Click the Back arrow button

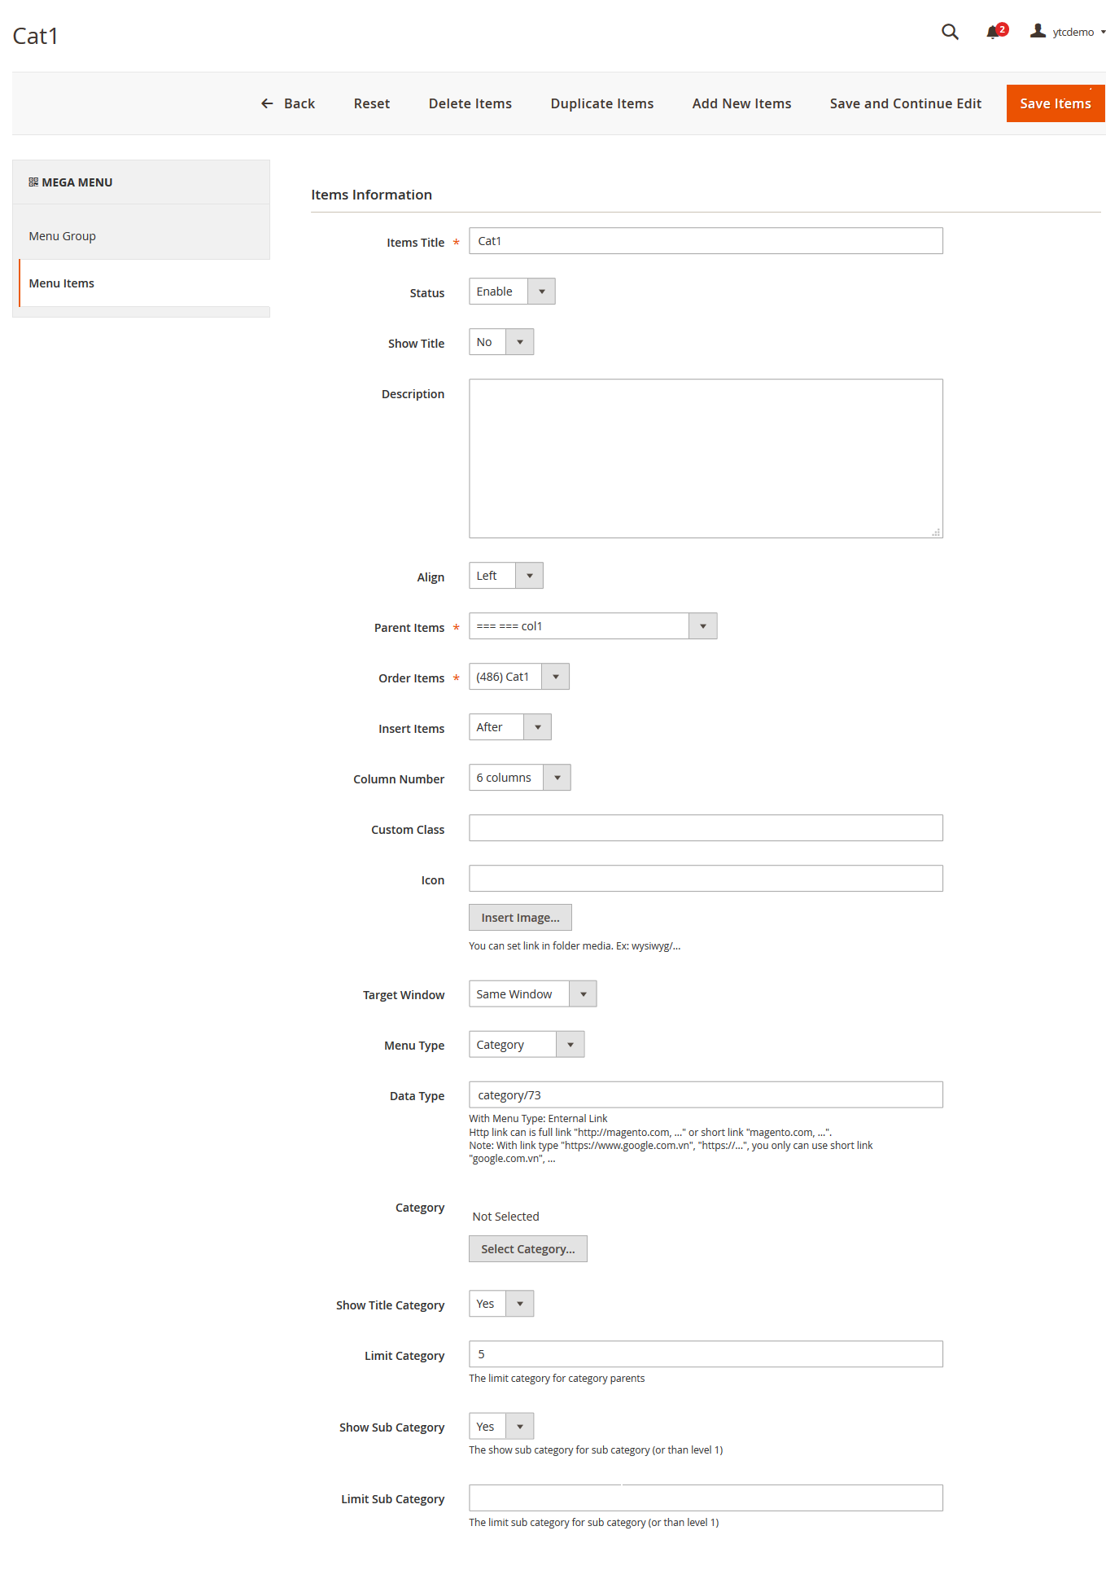pos(287,103)
